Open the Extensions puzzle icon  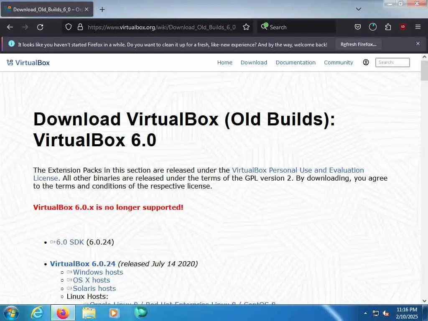(x=388, y=27)
